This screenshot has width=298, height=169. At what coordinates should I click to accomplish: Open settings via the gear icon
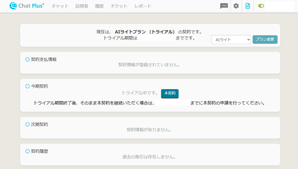pos(236,6)
